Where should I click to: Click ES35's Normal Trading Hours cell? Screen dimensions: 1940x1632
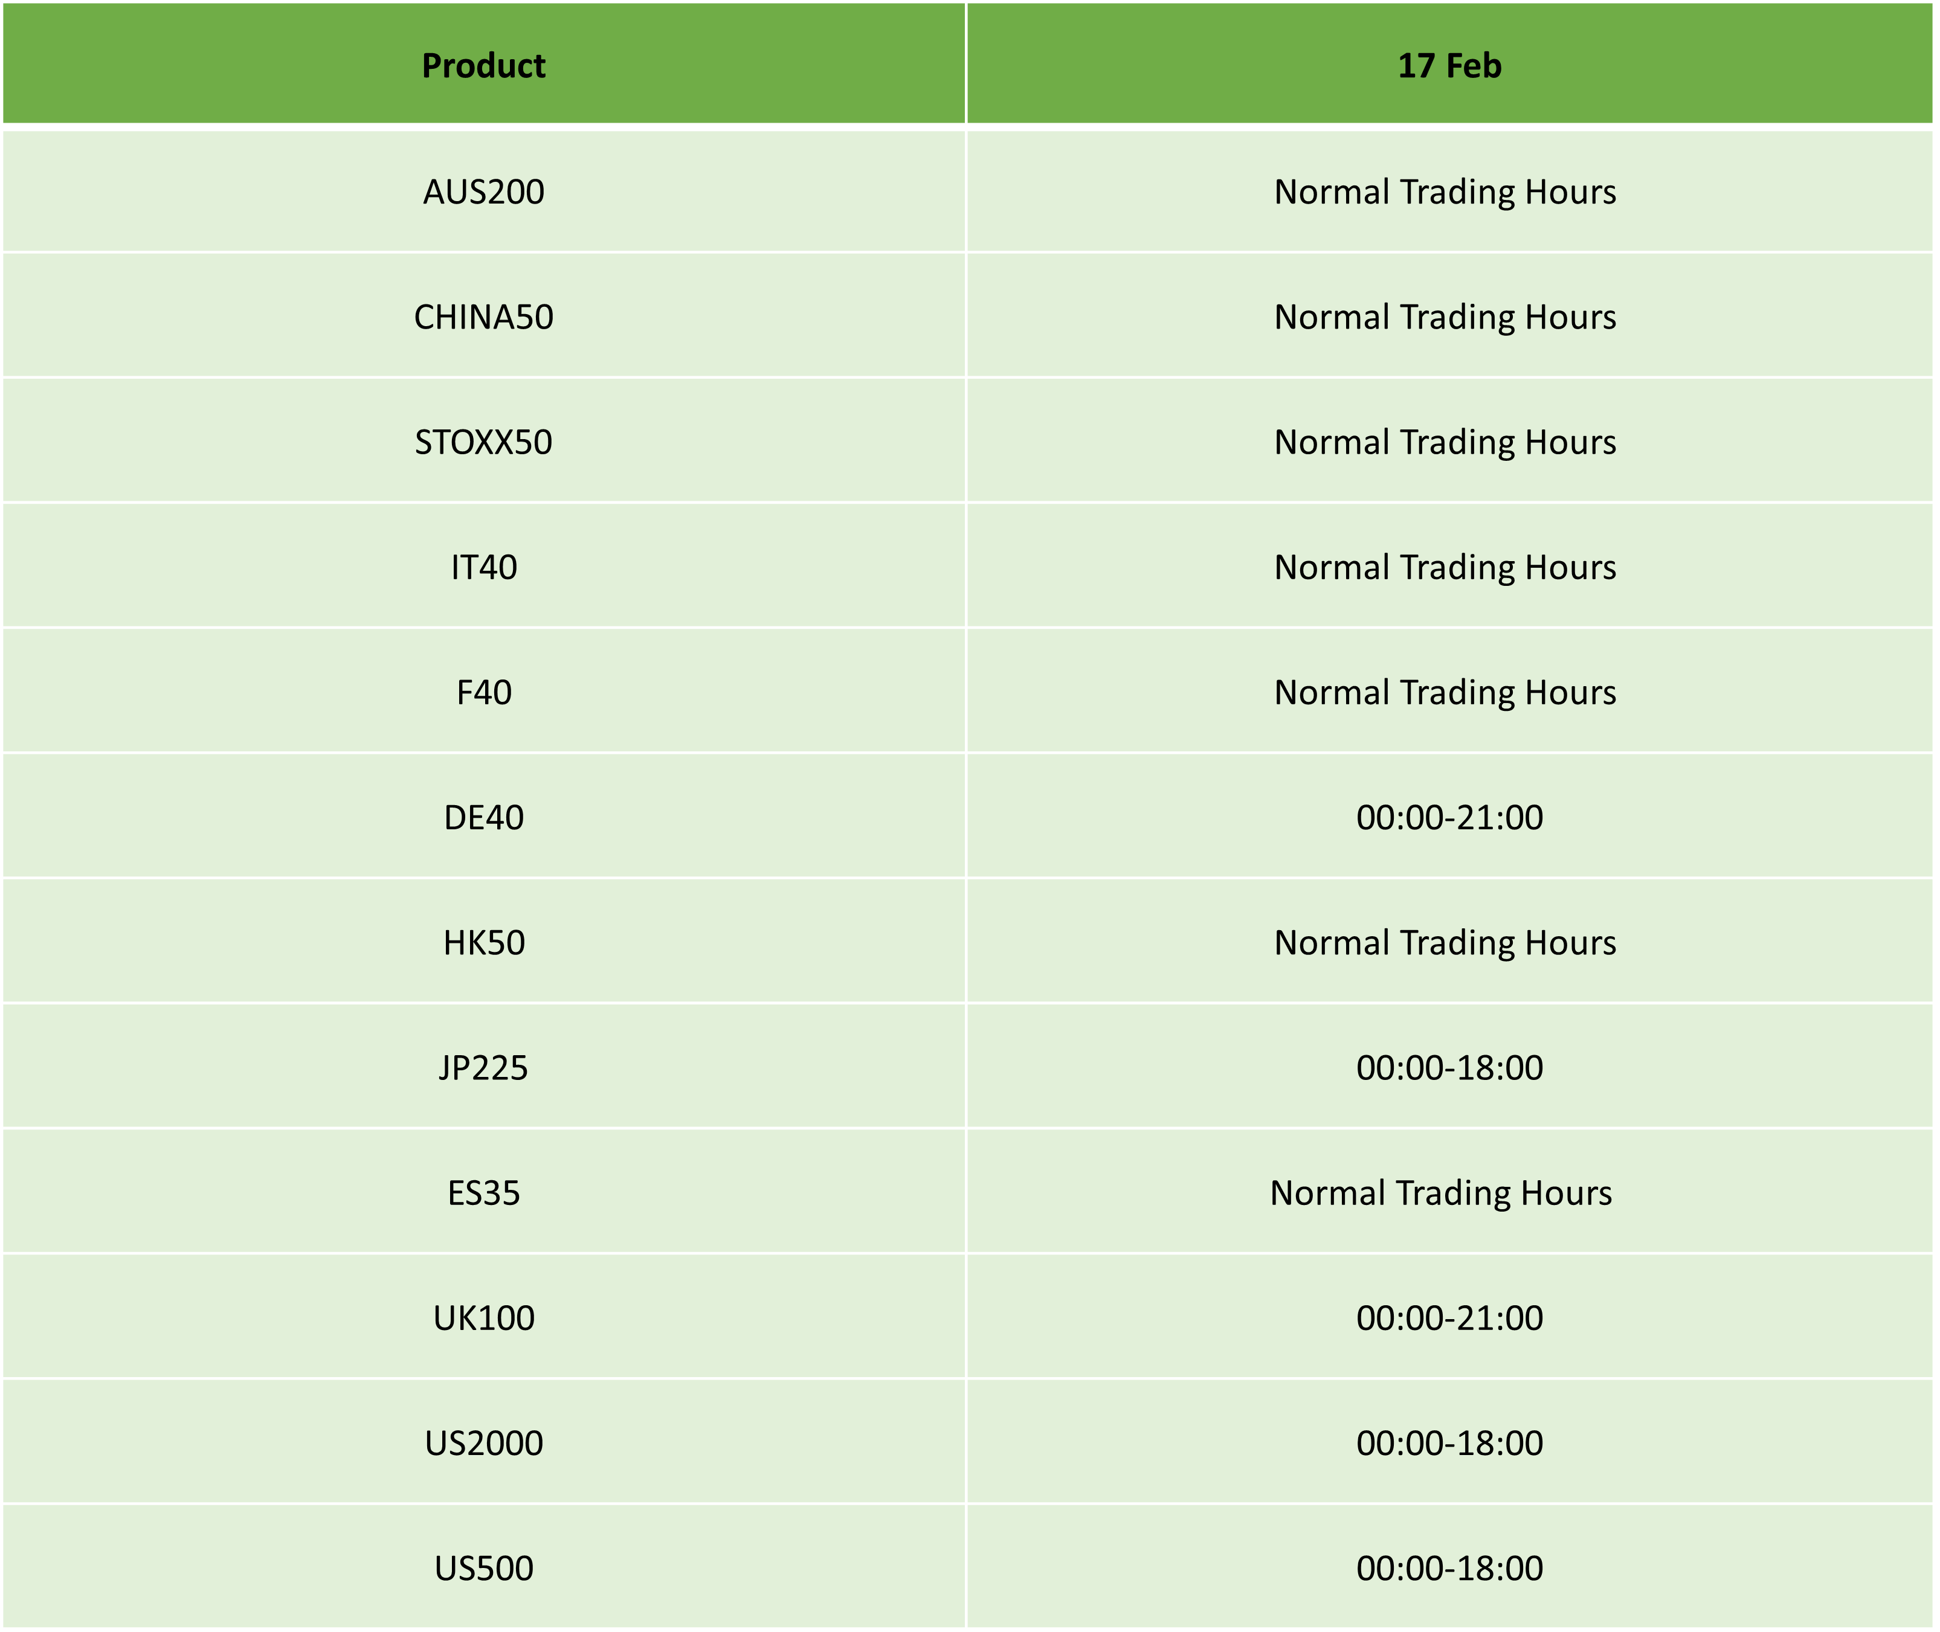click(x=1449, y=1192)
